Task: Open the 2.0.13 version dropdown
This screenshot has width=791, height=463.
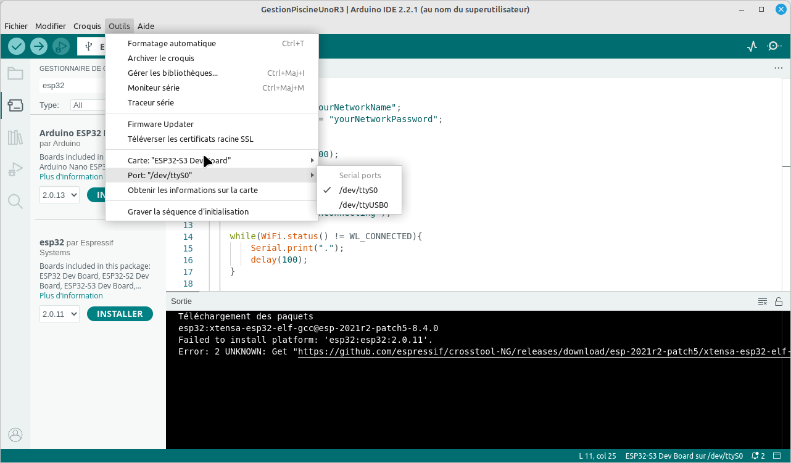Action: (60, 195)
